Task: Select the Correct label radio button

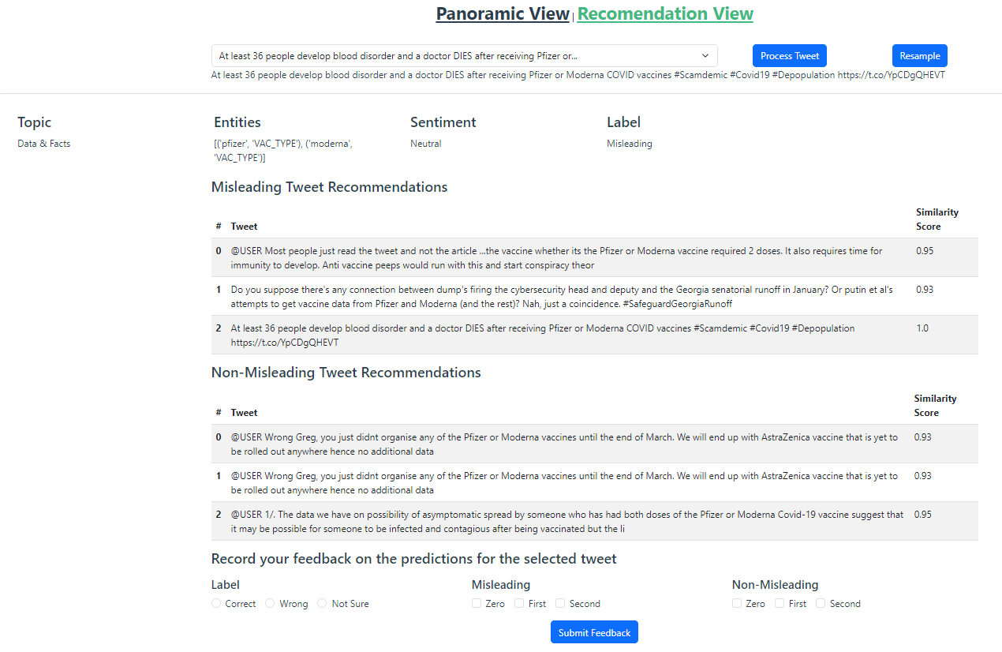Action: [217, 604]
